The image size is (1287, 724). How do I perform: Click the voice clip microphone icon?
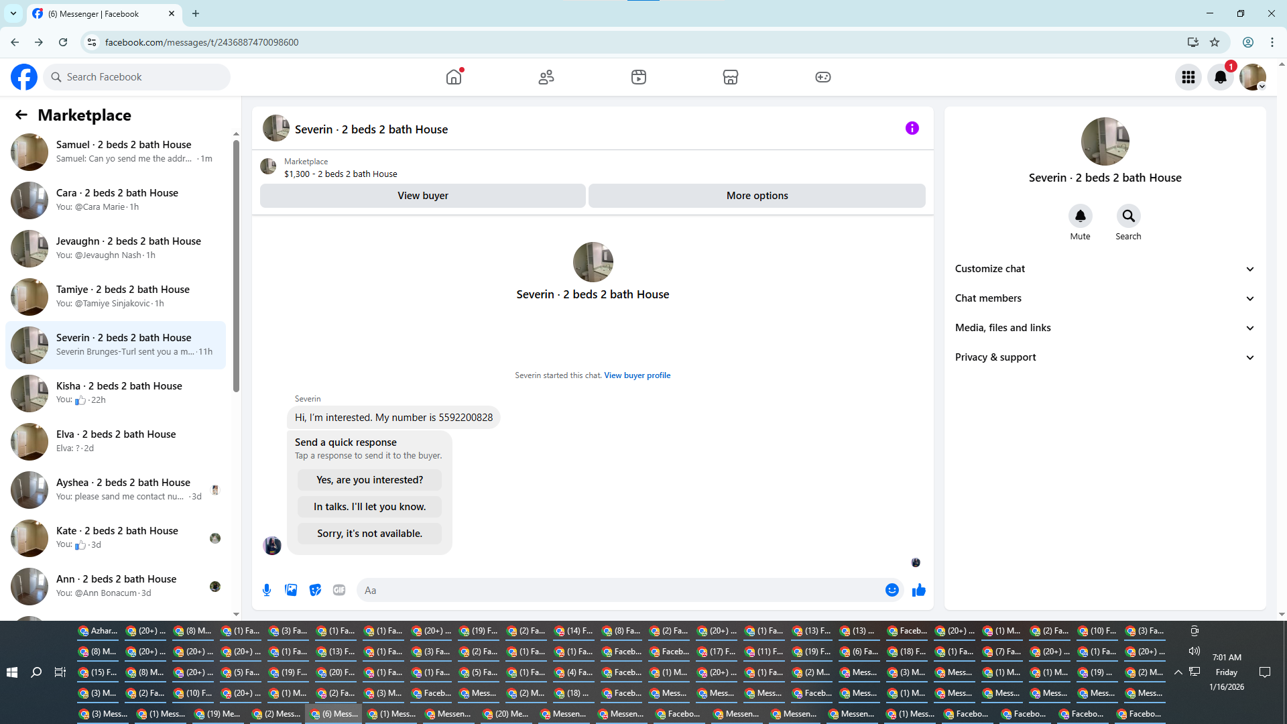[x=267, y=590]
